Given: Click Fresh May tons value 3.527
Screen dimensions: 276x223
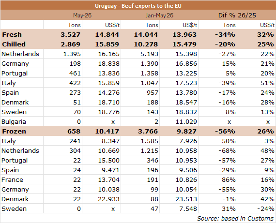Looking at the screenshot, I should (70, 34).
